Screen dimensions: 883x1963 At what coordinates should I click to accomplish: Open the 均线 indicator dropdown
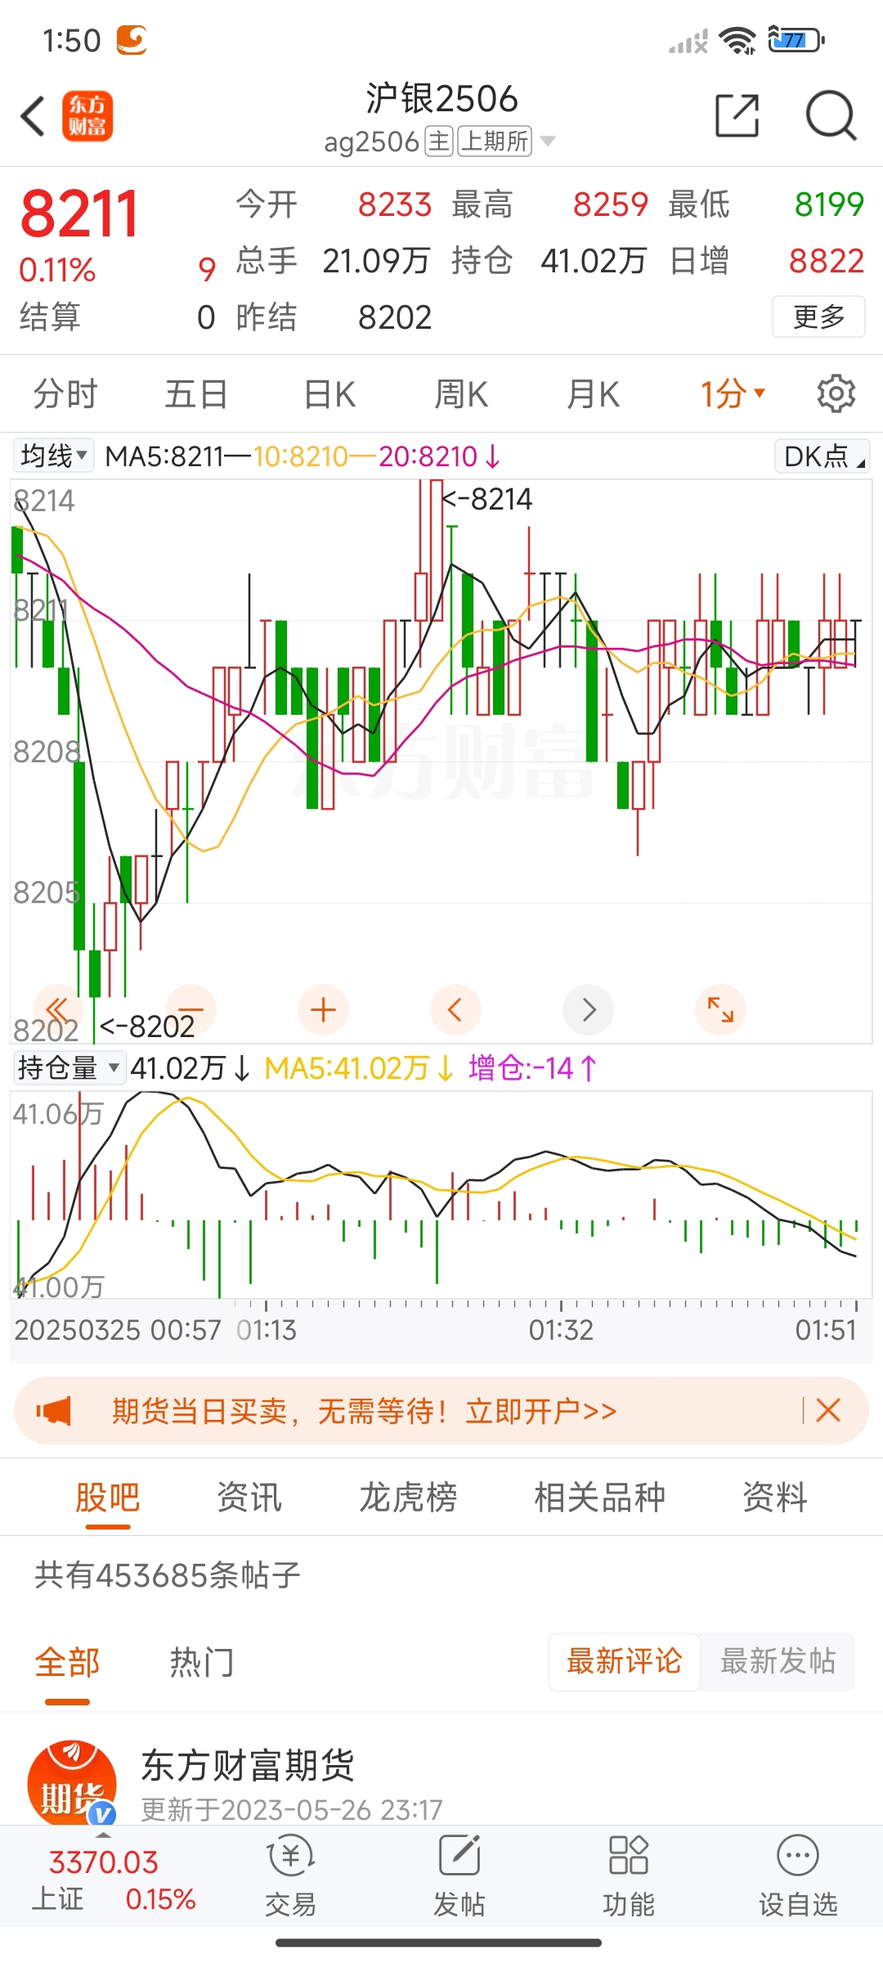coord(53,456)
